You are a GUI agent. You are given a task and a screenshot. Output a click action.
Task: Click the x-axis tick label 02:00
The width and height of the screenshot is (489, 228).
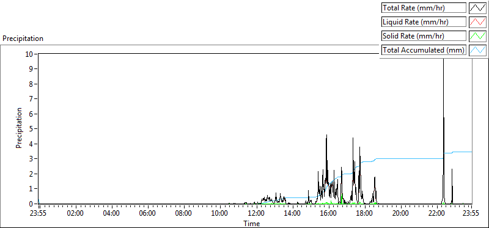click(x=75, y=214)
